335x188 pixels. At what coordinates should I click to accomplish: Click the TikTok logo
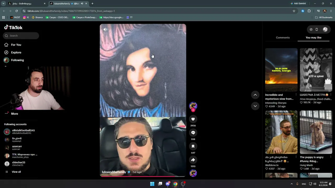point(13,27)
